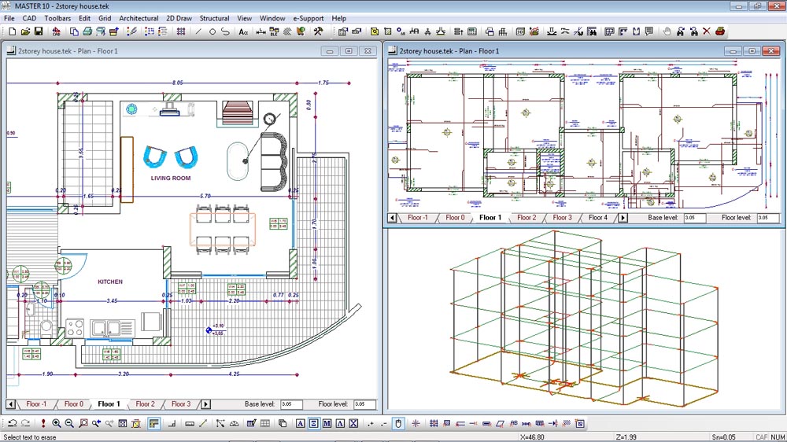The image size is (787, 442).
Task: Toggle the highlighted view mode button in bottom toolbar
Action: (x=153, y=424)
